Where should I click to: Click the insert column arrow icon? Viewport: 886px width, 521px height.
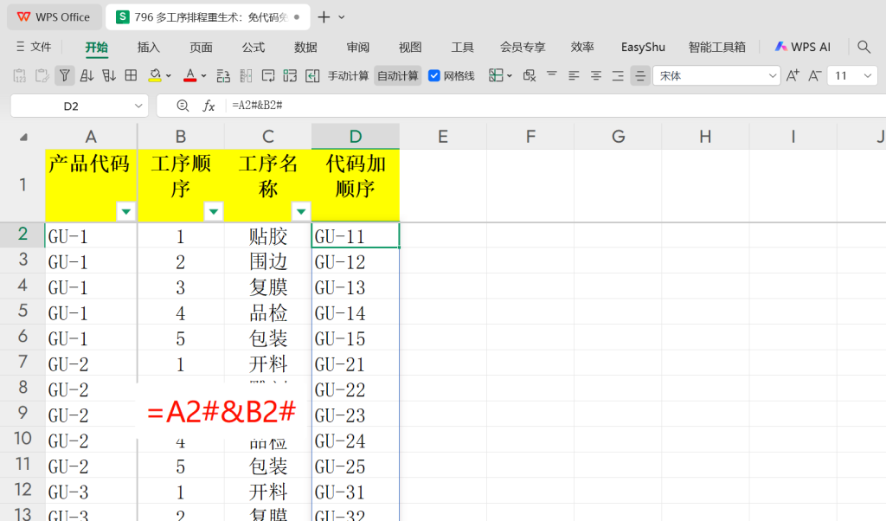[312, 75]
